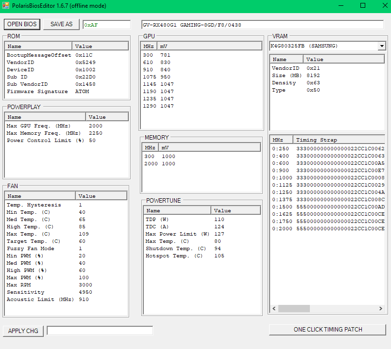
Task: Select the Min PWM (%) row
Action: coord(66,255)
